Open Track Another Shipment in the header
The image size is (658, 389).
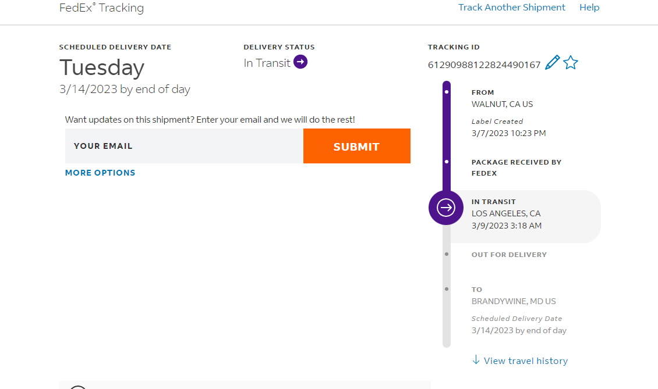(511, 8)
